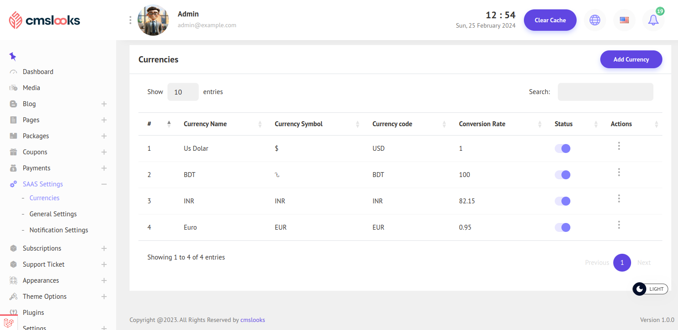Click the US flag language icon
678x330 pixels.
click(624, 20)
